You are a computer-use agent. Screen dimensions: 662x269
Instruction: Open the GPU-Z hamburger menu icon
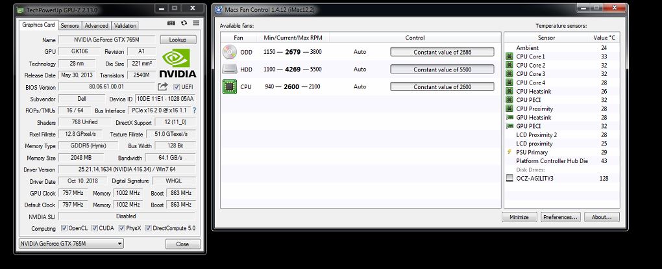pyautogui.click(x=196, y=23)
